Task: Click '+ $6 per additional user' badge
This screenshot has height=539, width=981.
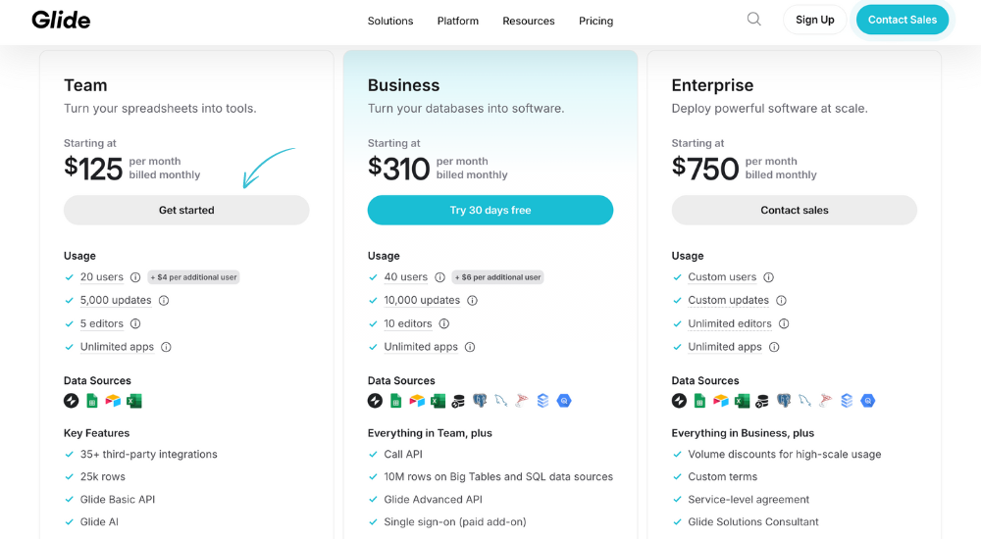Action: (x=498, y=277)
